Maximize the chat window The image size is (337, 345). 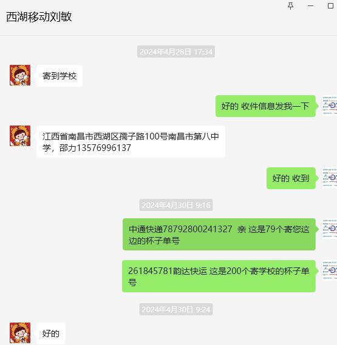[330, 5]
